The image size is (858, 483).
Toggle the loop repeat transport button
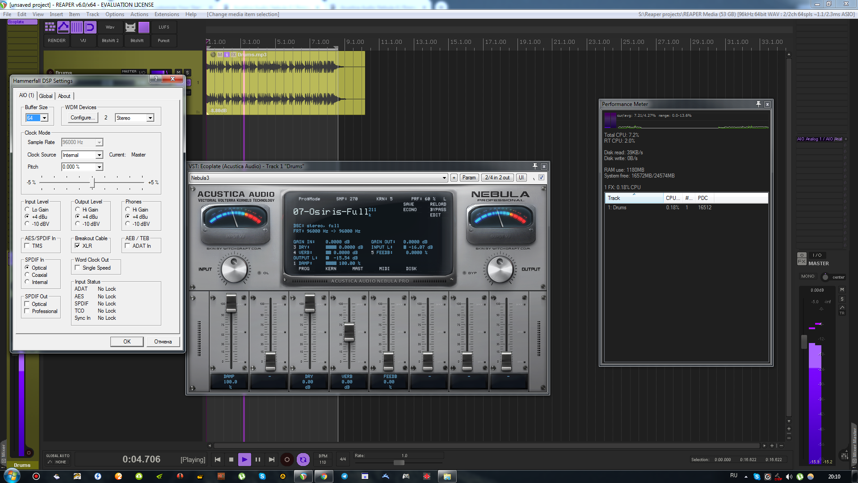[303, 459]
